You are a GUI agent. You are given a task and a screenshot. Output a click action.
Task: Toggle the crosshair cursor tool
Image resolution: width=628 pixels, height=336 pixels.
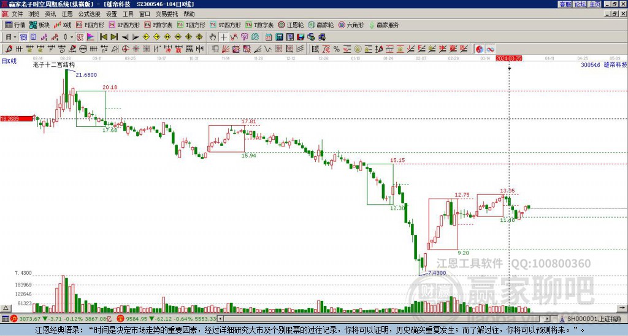pyautogui.click(x=223, y=37)
